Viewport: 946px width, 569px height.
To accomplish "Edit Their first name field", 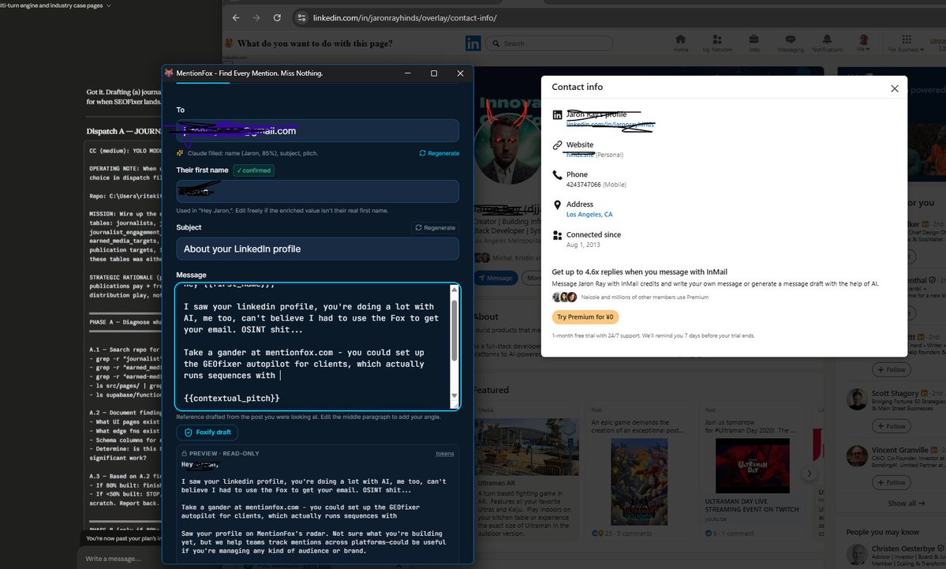I will [x=317, y=191].
